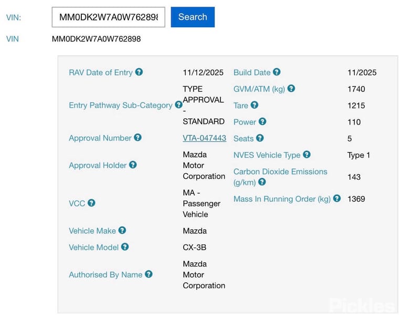Screen dimensions: 403x321
Task: Select TYPE APPROVAL - STANDARD text
Action: [x=204, y=105]
